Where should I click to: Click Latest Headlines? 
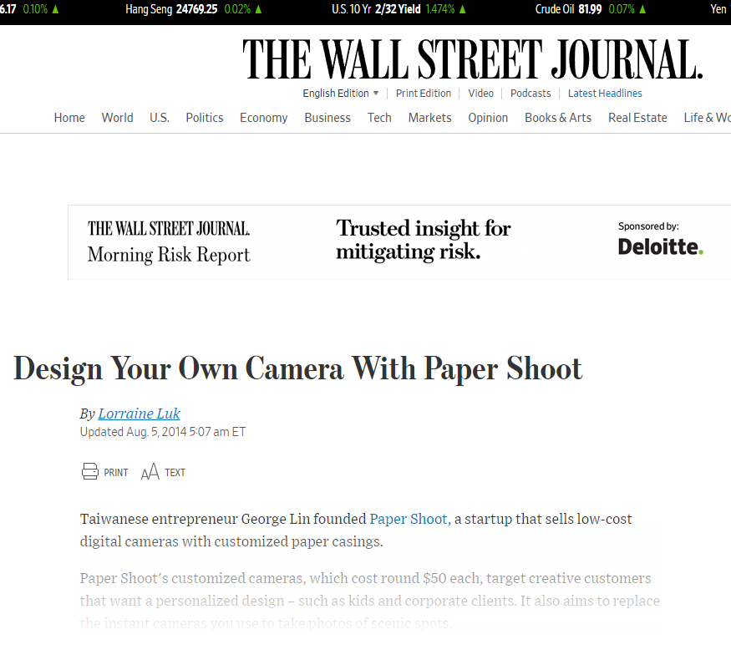pyautogui.click(x=605, y=93)
